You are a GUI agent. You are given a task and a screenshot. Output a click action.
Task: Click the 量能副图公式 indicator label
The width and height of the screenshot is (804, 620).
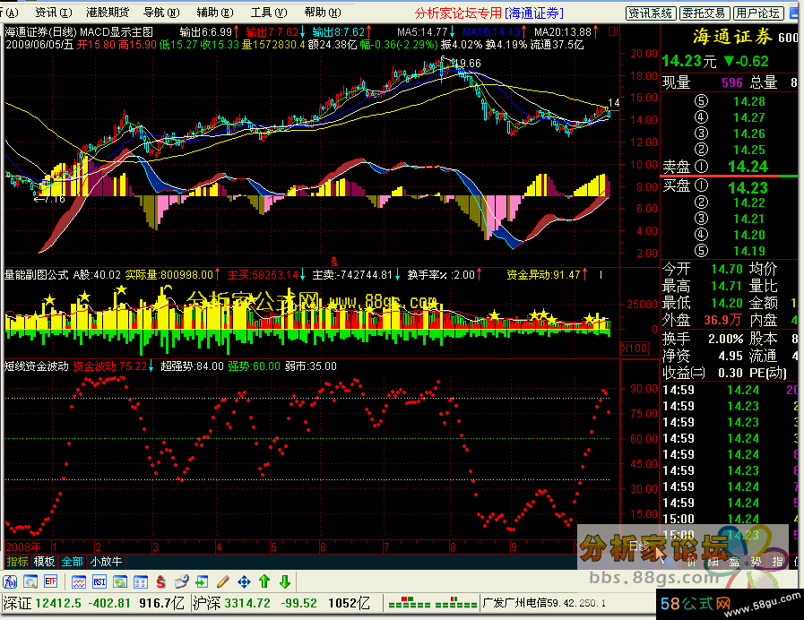tap(37, 275)
